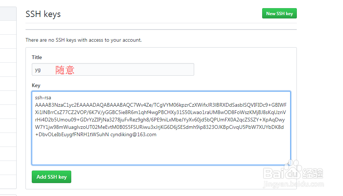Select the SSH keys page heading

point(43,14)
